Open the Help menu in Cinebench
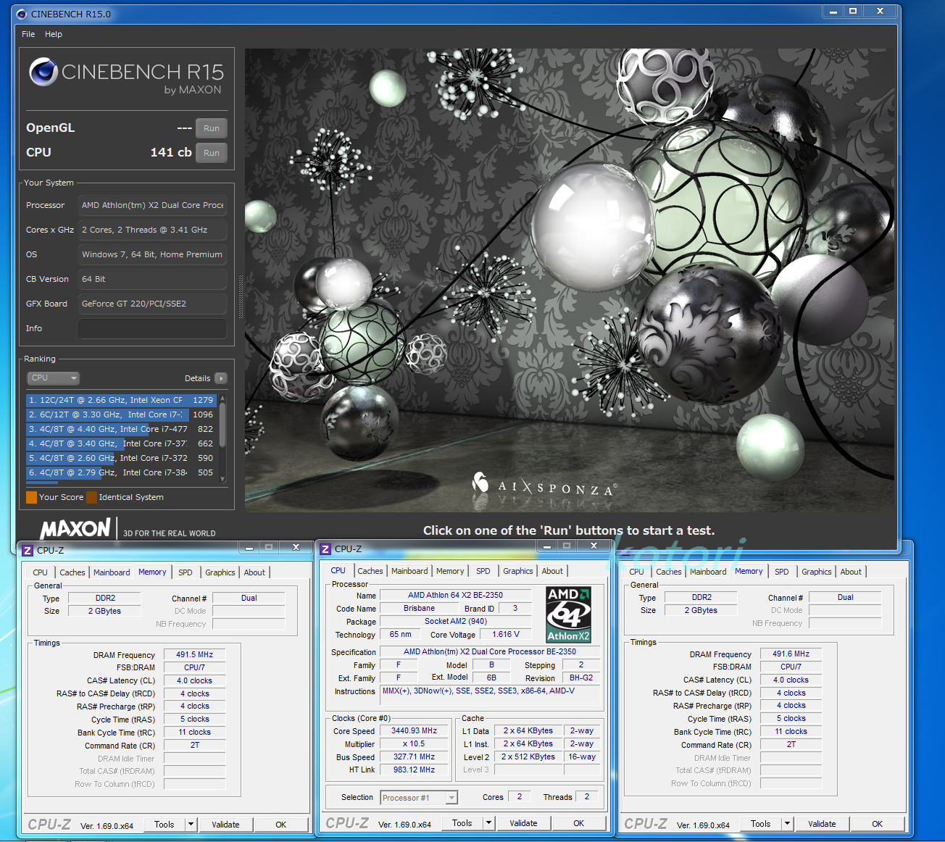This screenshot has height=842, width=945. pos(54,34)
